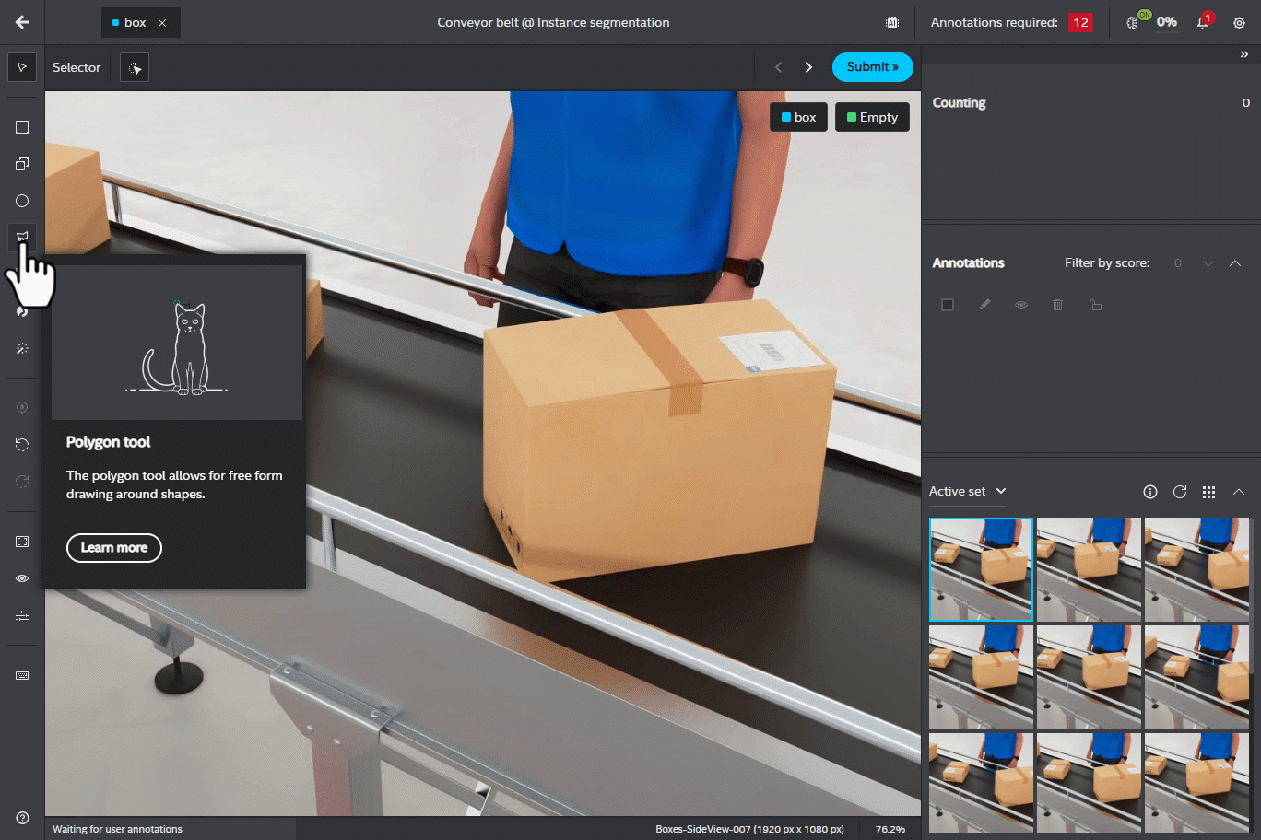Image resolution: width=1261 pixels, height=840 pixels.
Task: Toggle annotation visibility eye in left toolbar
Action: (22, 578)
